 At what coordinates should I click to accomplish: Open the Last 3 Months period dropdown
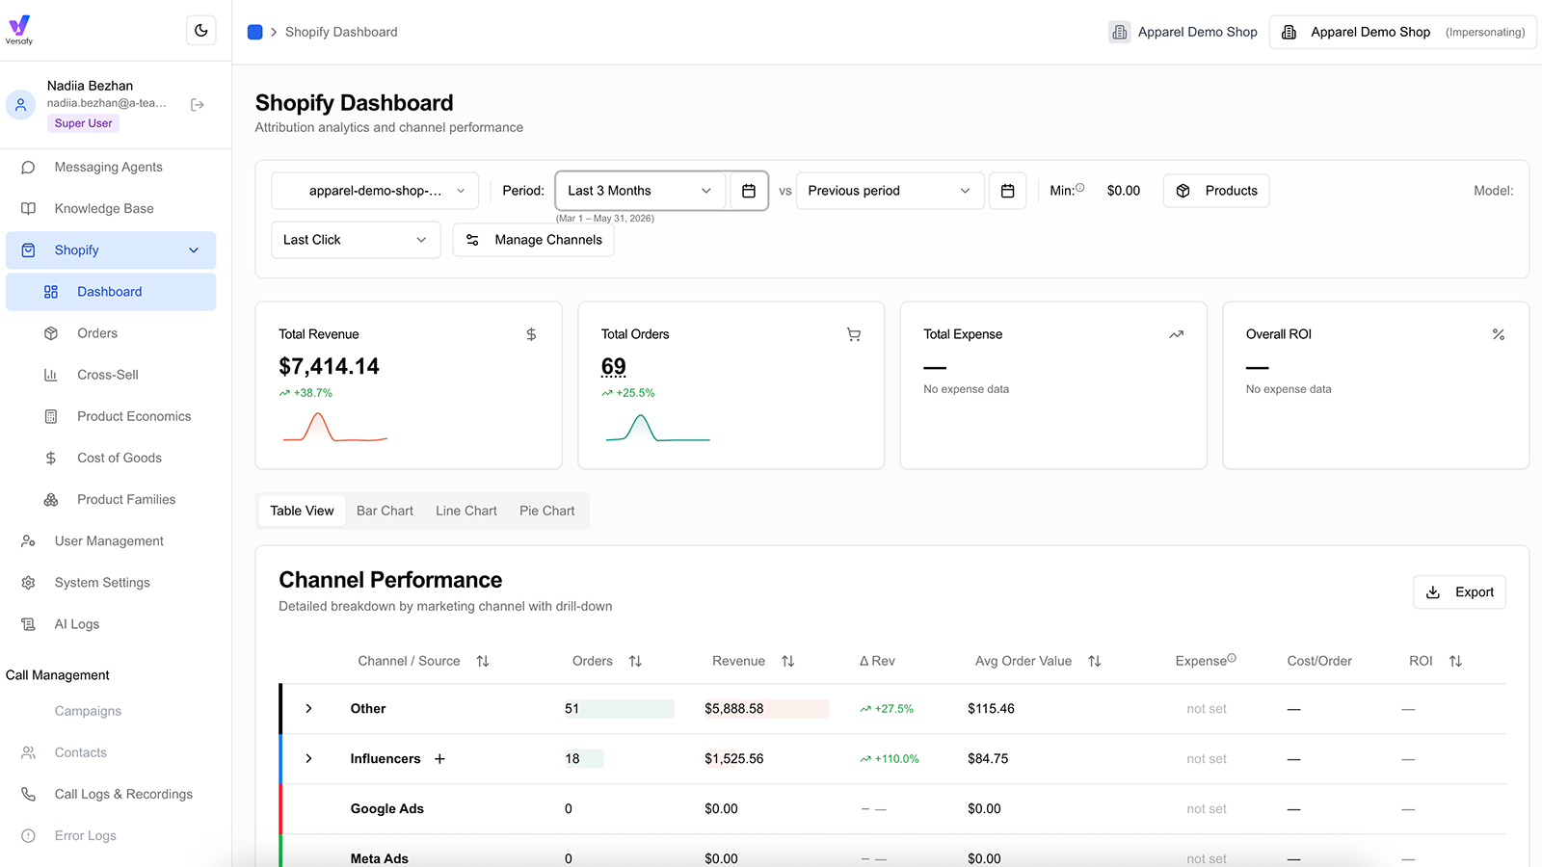(x=640, y=191)
